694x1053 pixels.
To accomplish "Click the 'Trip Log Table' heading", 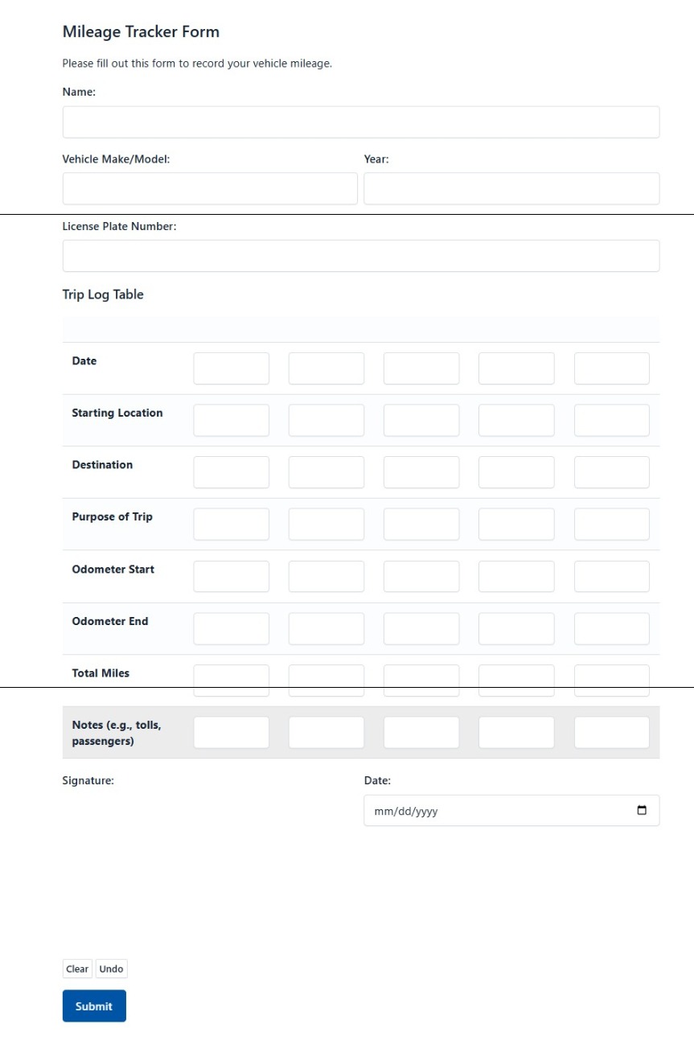I will (103, 294).
